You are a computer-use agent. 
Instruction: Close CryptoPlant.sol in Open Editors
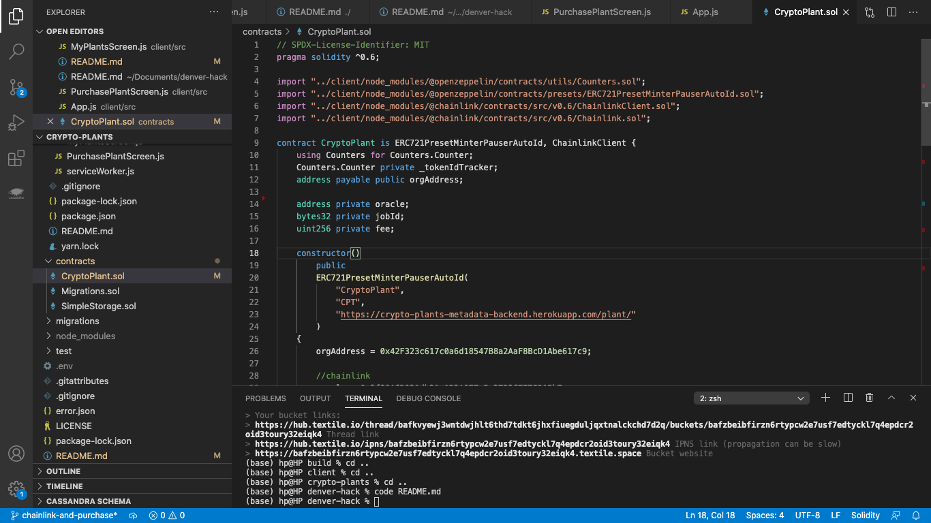tap(50, 121)
